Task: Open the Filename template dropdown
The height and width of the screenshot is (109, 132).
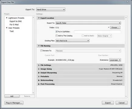Action: 88,51
